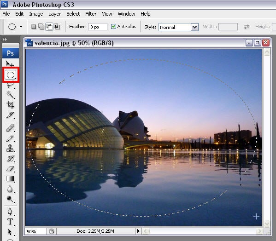The width and height of the screenshot is (276, 241).
Task: Open the Style dropdown showing Normal
Action: [179, 27]
